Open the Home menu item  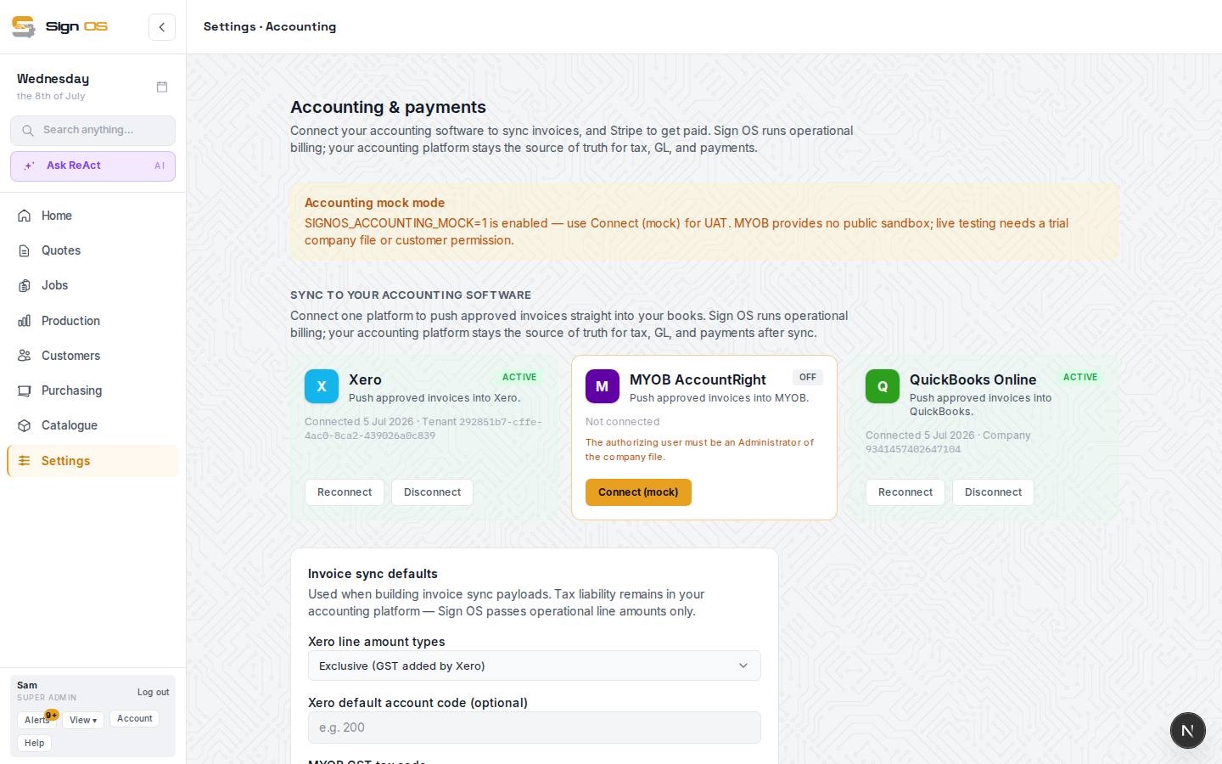[x=92, y=216]
